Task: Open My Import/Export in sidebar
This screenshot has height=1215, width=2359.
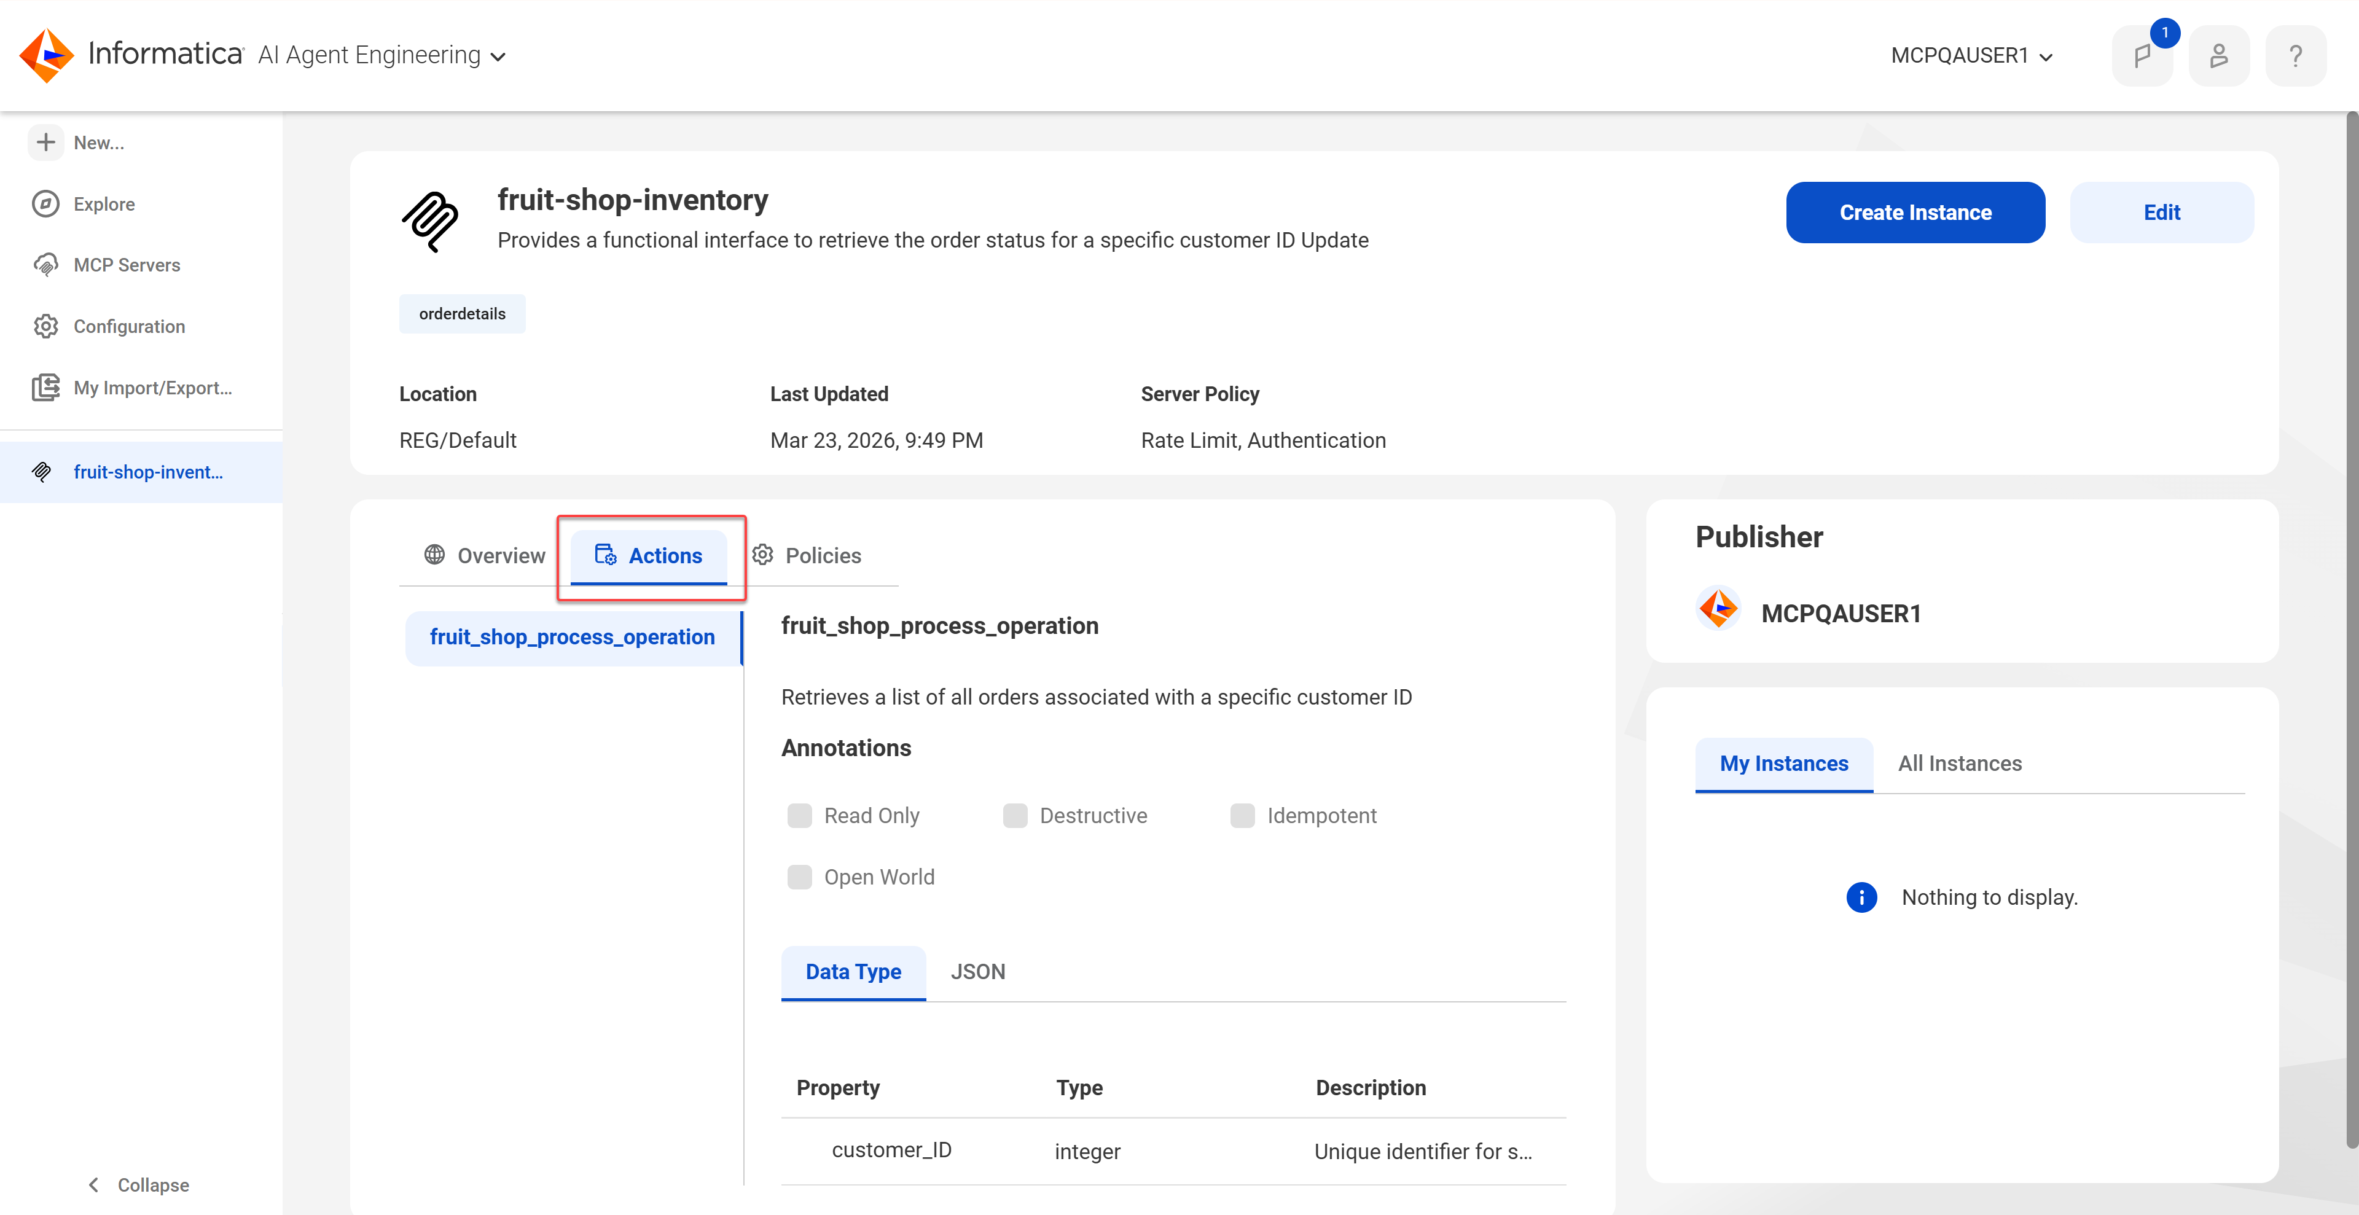Action: 153,388
